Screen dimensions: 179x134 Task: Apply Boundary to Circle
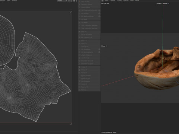(x=89, y=61)
